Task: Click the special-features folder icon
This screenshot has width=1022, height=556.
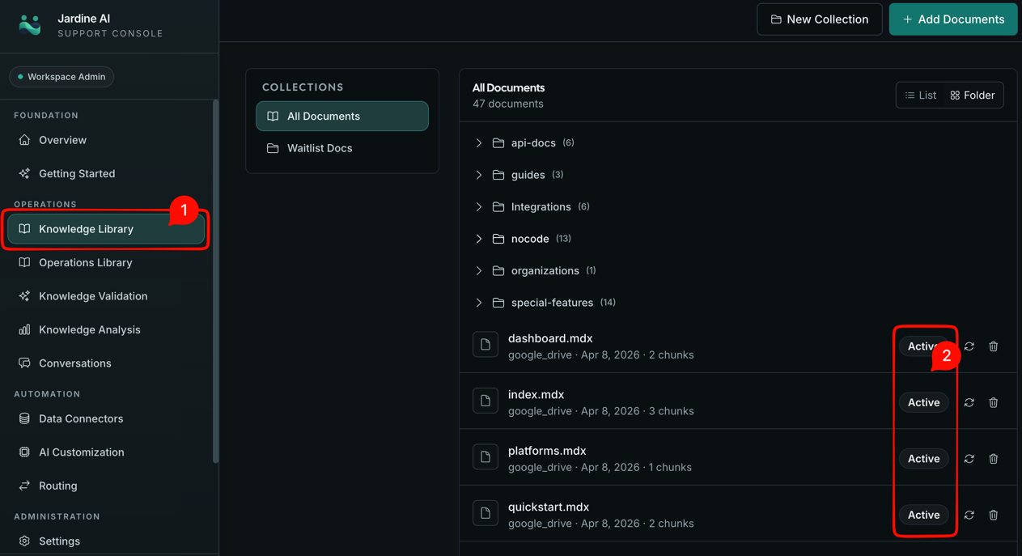Action: pos(498,303)
